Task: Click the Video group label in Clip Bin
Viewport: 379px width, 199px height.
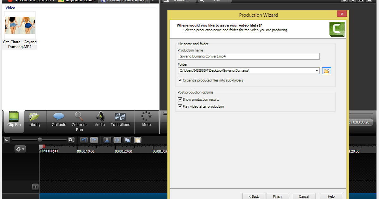Action: [x=10, y=8]
